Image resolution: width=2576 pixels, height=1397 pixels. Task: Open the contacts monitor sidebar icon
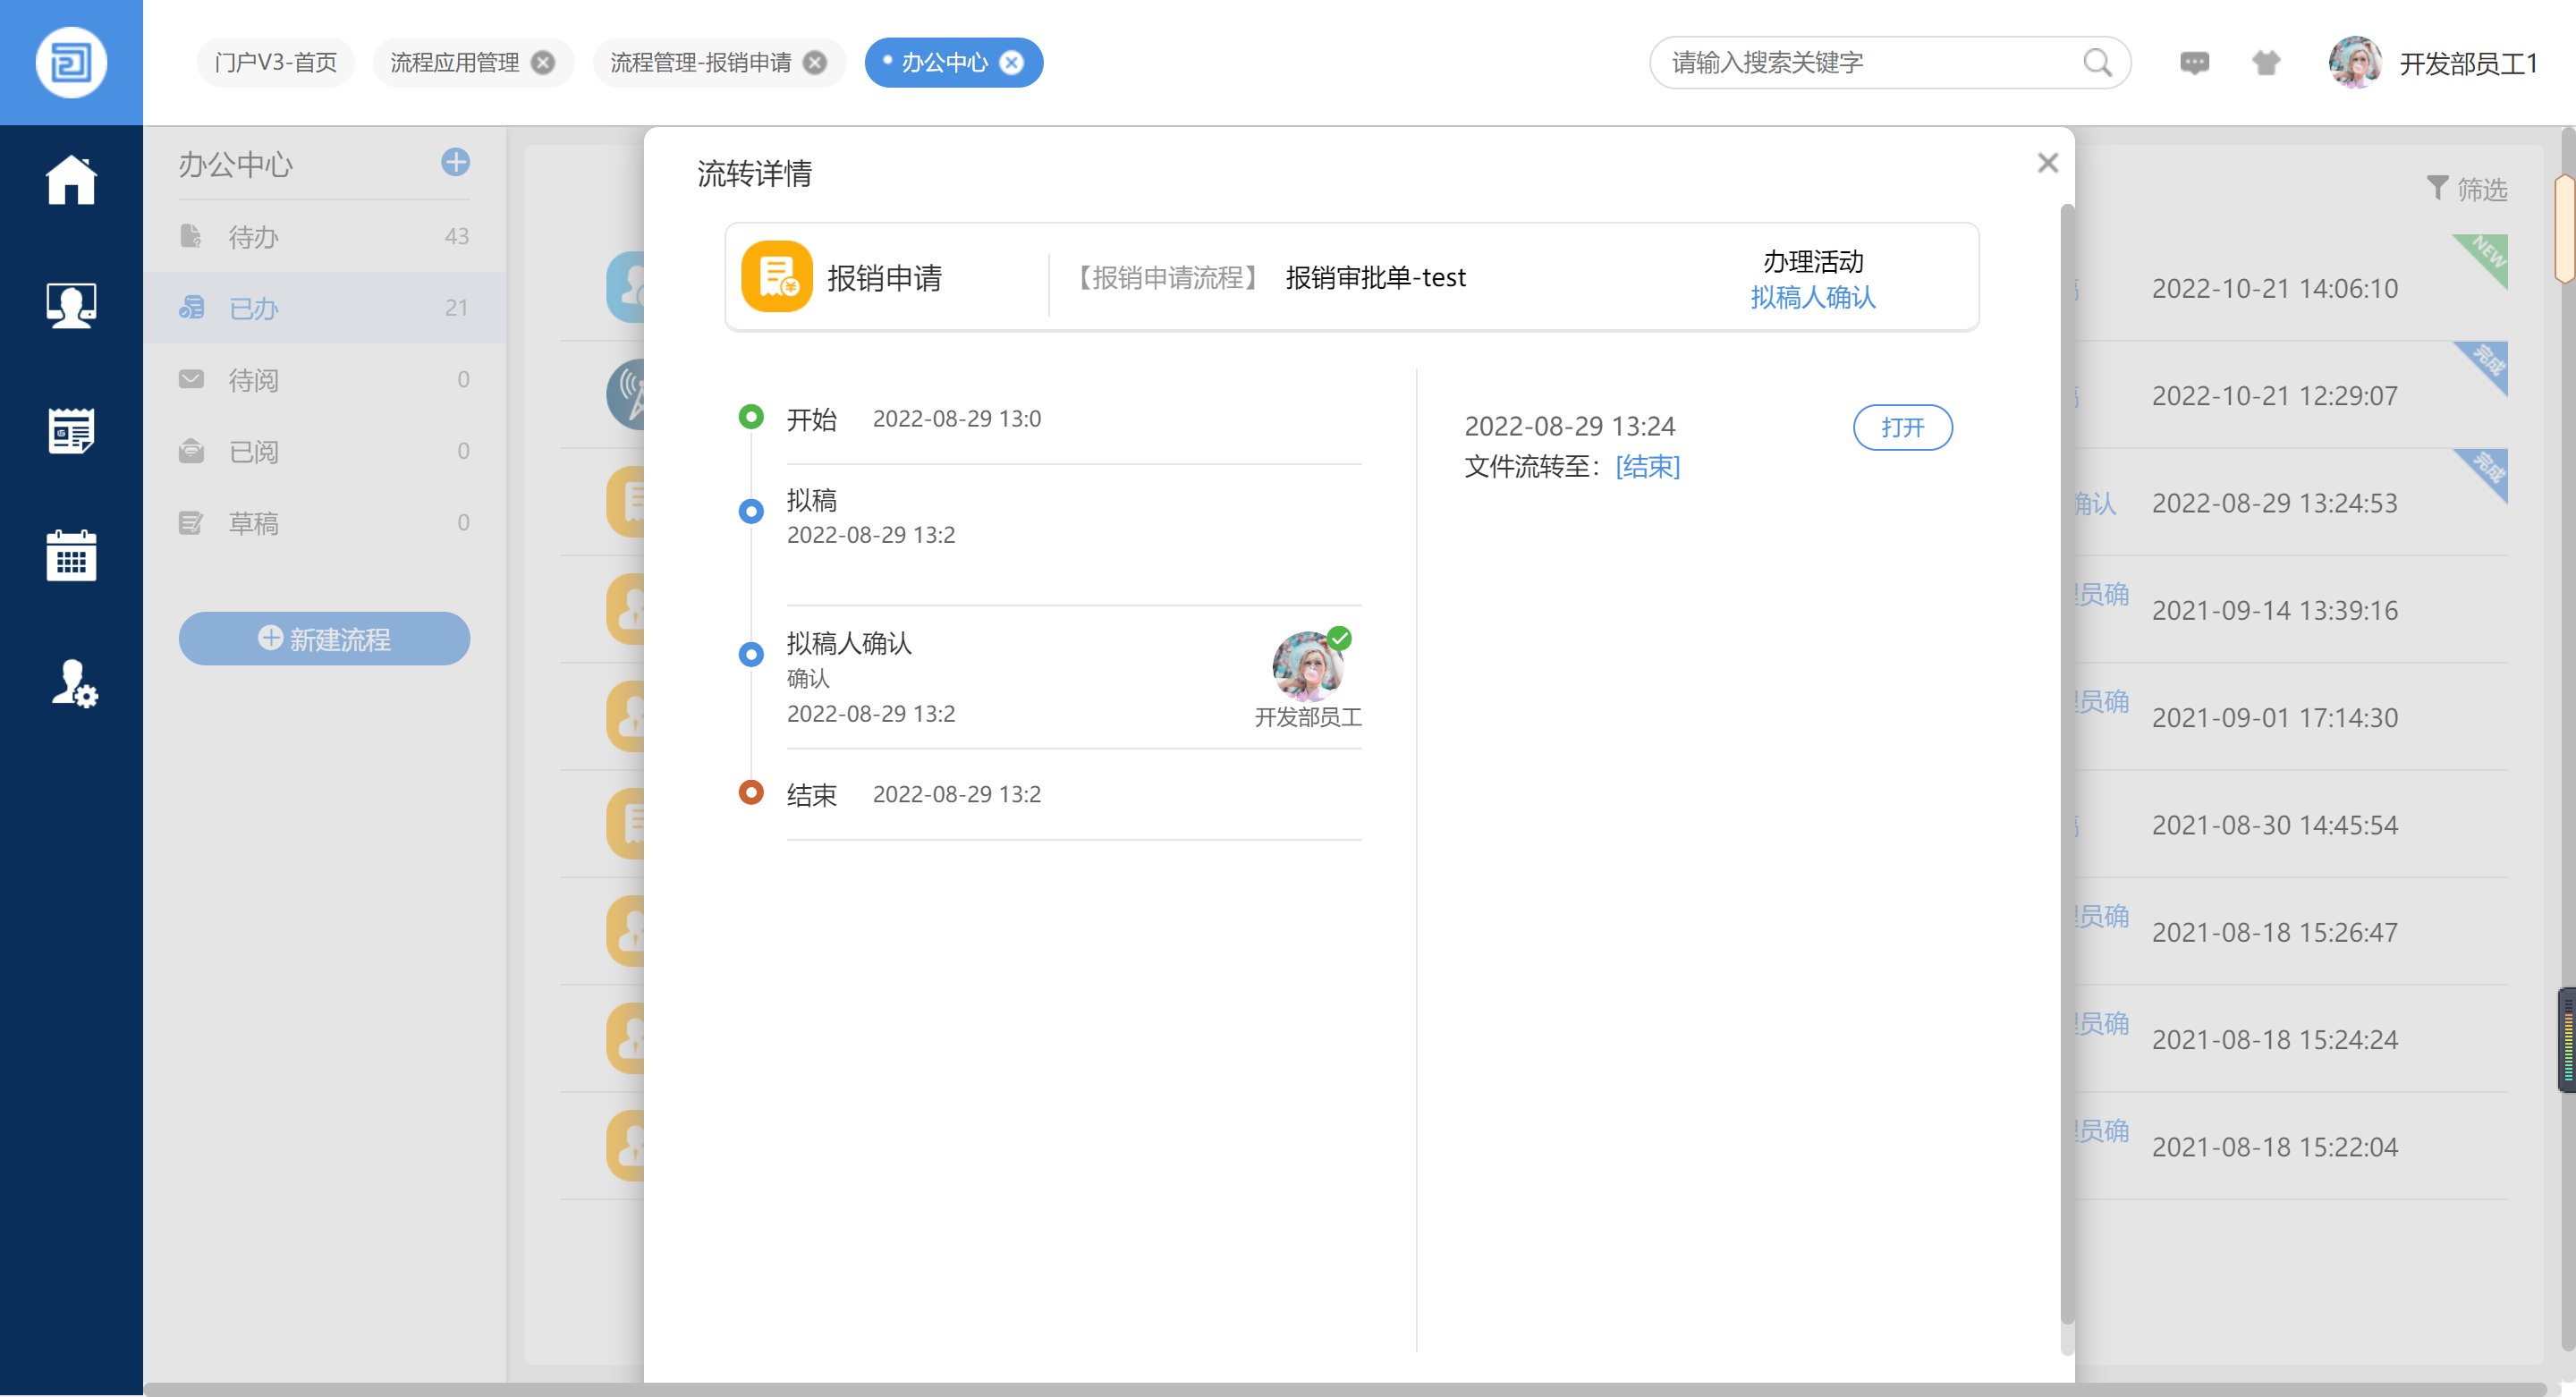pos(71,305)
